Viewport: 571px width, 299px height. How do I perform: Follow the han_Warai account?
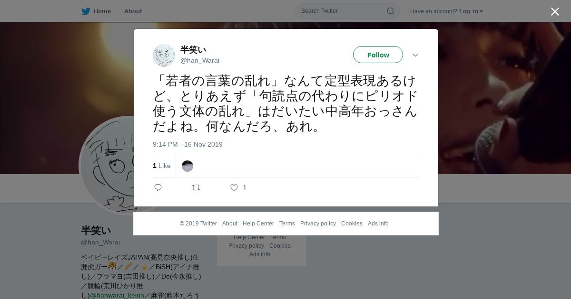[378, 55]
